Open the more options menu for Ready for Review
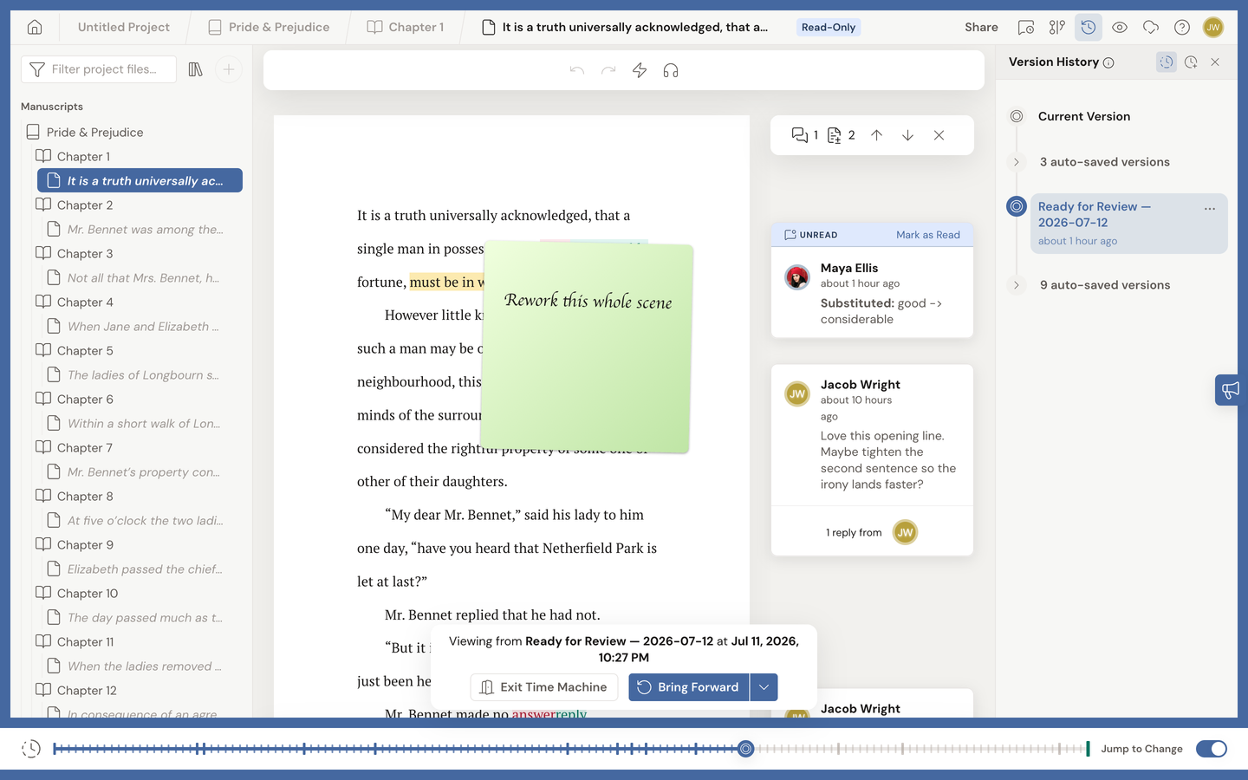1248x780 pixels. pyautogui.click(x=1210, y=209)
